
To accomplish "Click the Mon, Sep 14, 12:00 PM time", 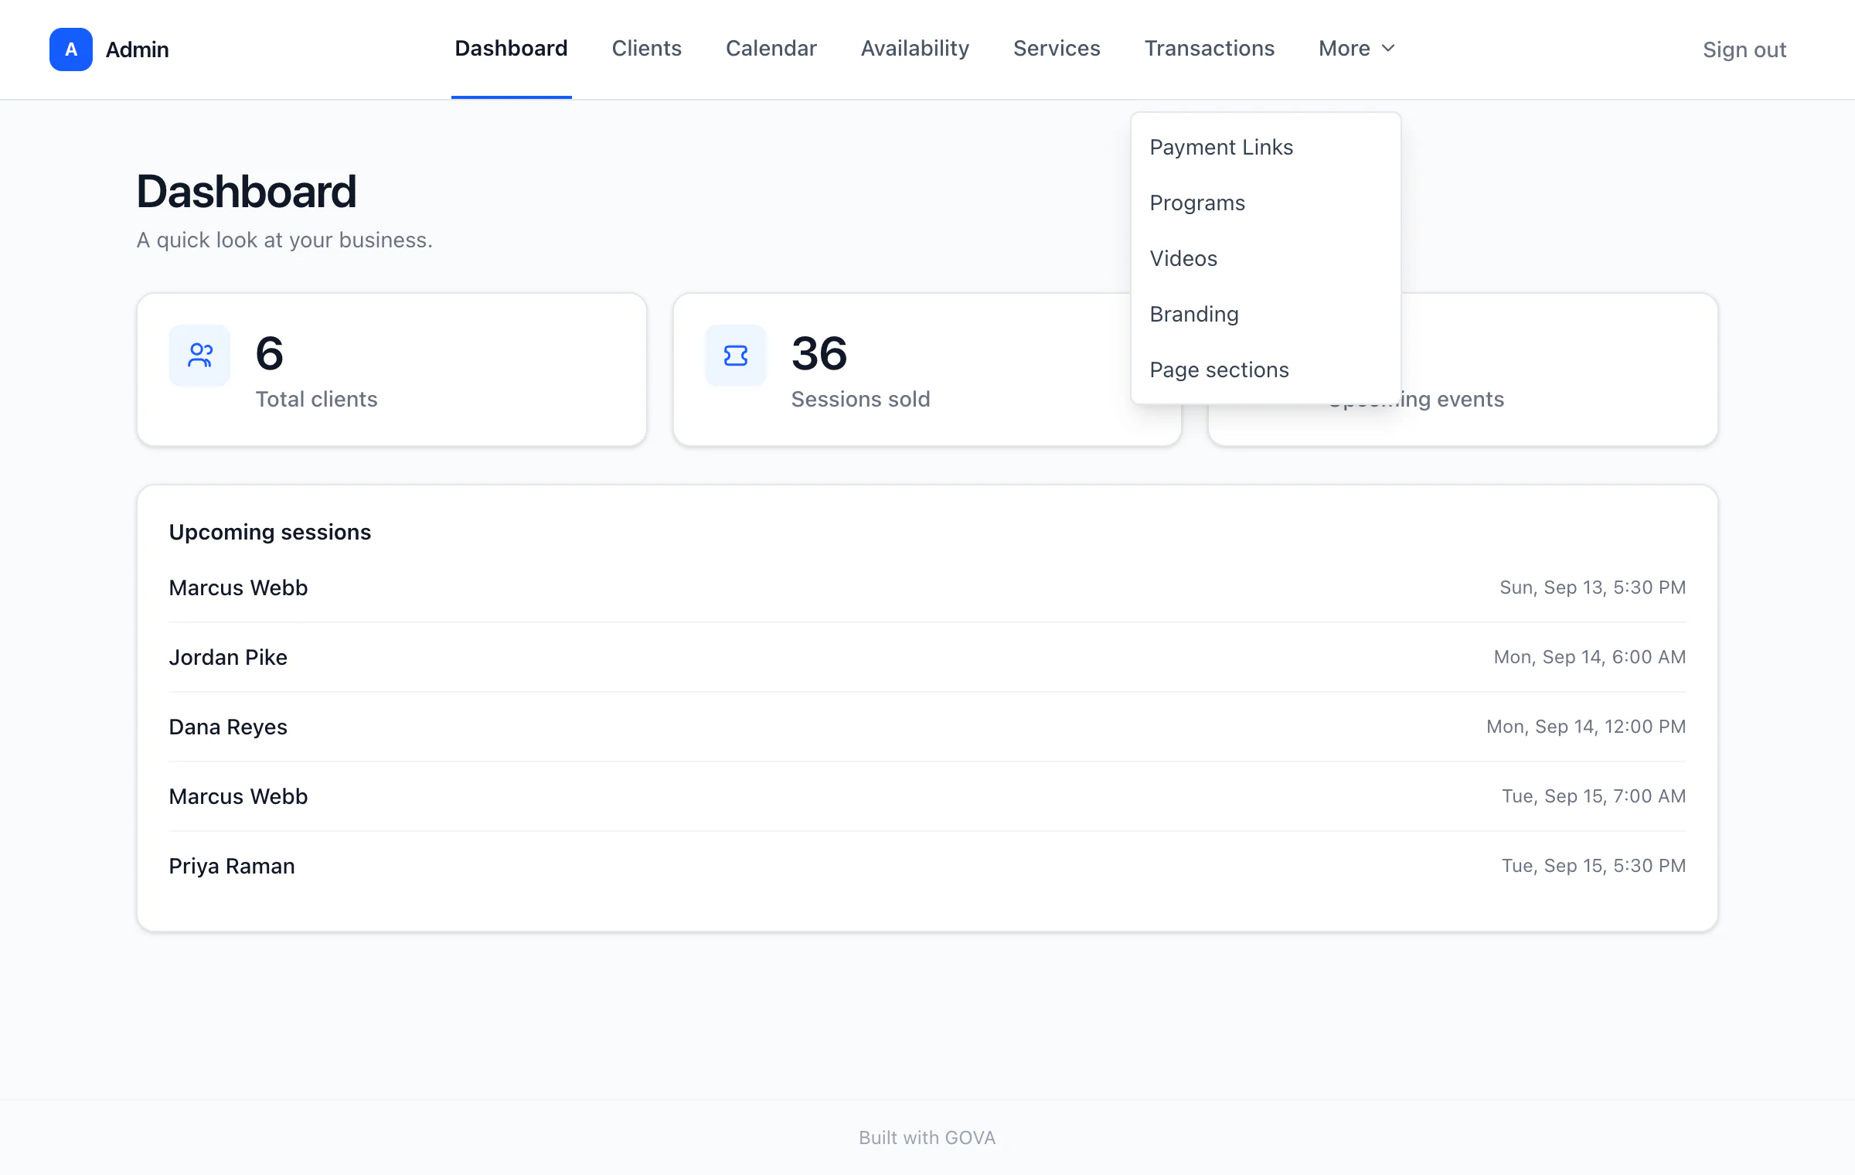I will [x=1586, y=727].
